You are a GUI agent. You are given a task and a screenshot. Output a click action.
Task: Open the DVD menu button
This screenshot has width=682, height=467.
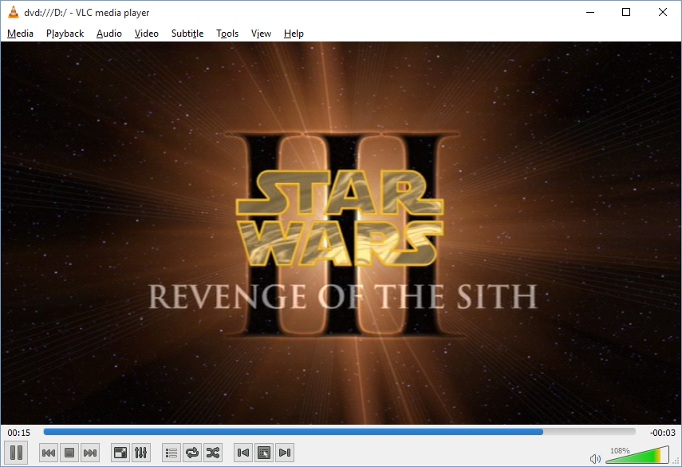pos(264,453)
